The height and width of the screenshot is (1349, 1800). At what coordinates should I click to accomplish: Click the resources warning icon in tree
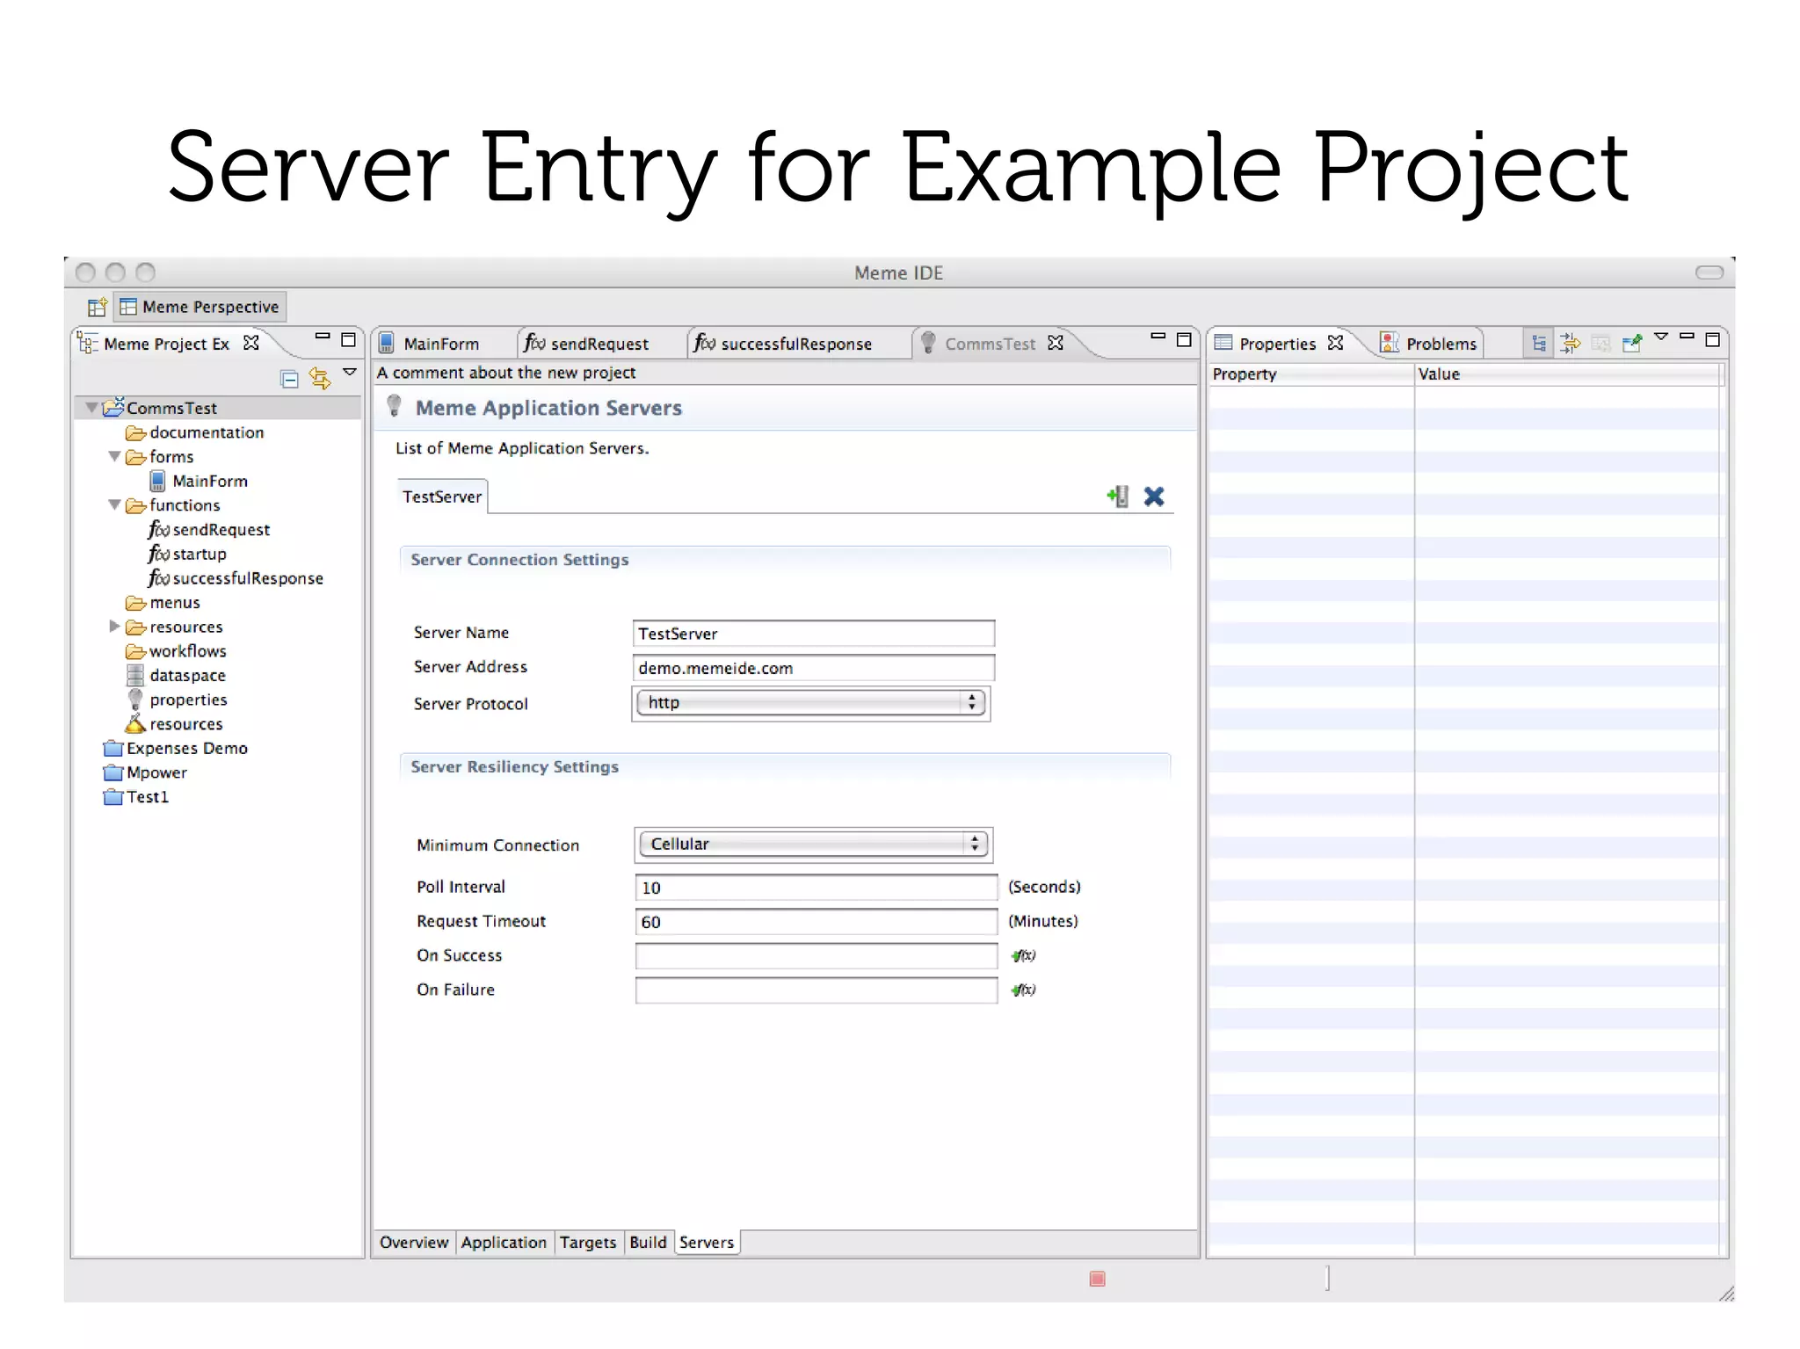(134, 723)
